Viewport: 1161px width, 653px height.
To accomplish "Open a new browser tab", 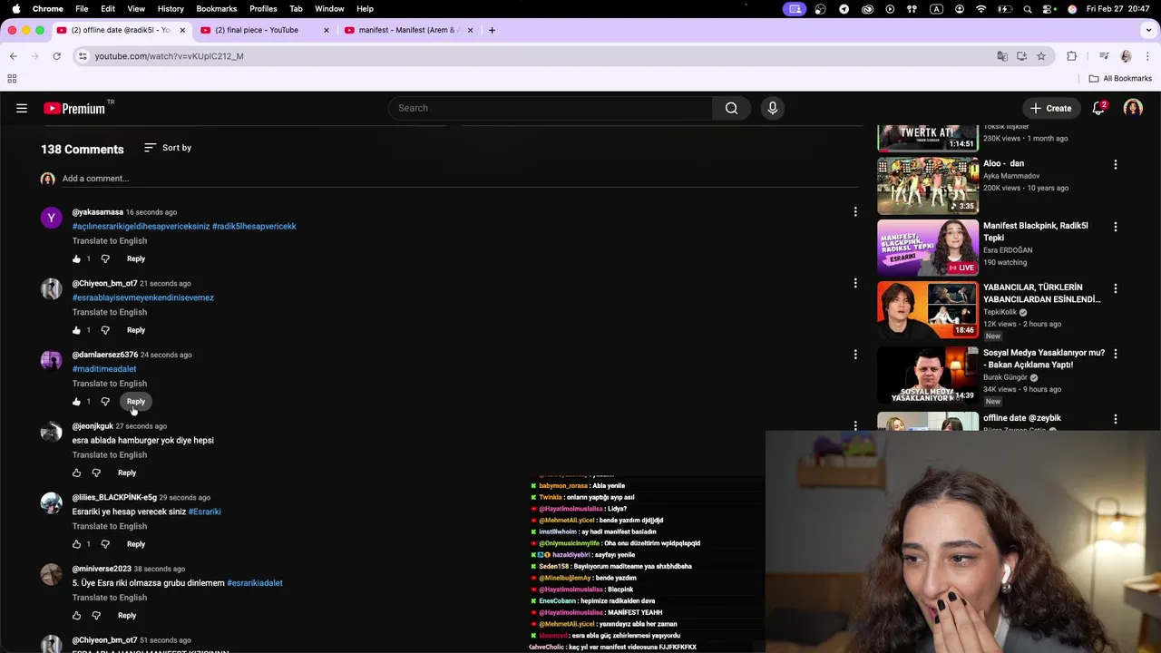I will [x=492, y=30].
